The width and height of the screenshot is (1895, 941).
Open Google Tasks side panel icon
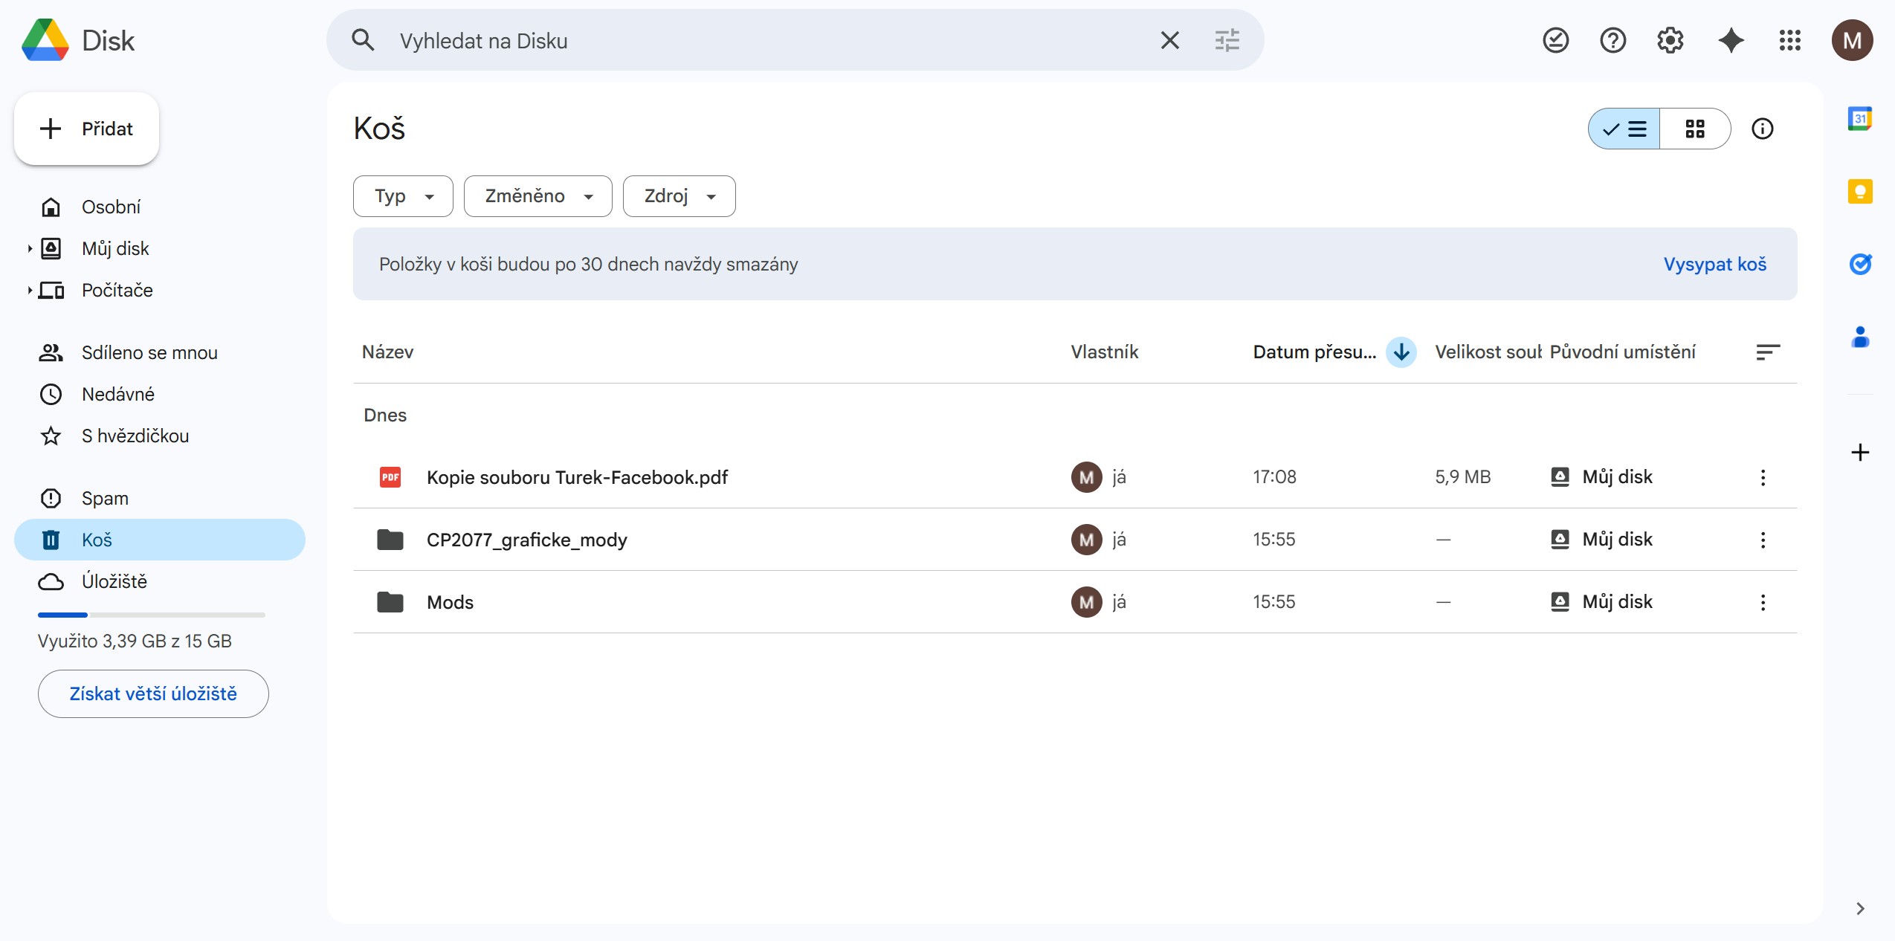1859,264
